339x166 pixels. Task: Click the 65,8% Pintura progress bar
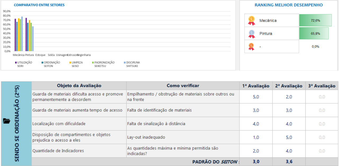[314, 33]
